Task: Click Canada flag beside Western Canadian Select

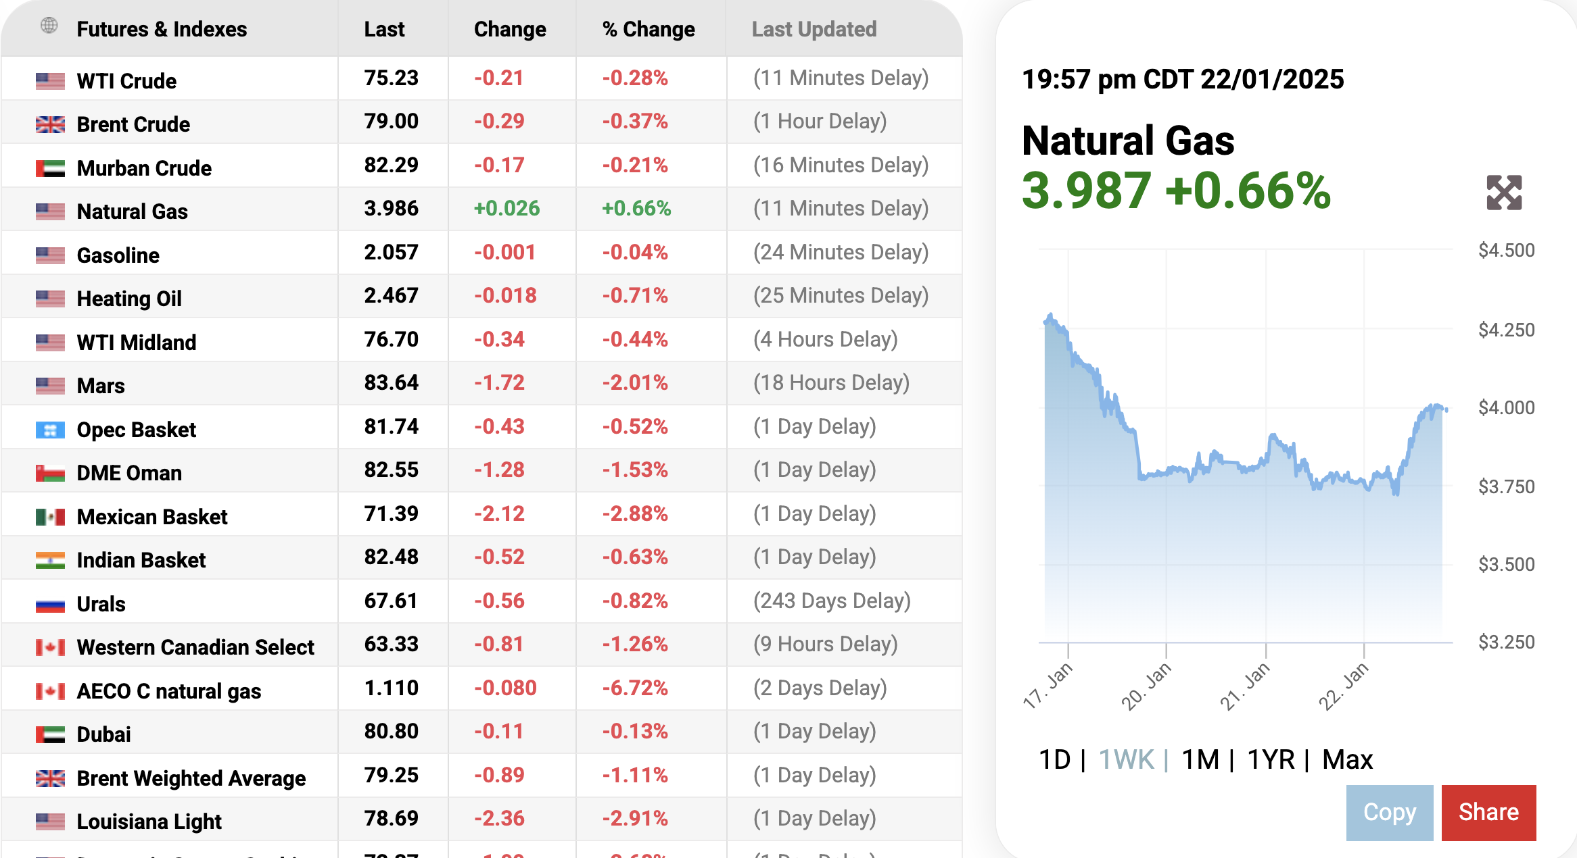Action: tap(50, 647)
